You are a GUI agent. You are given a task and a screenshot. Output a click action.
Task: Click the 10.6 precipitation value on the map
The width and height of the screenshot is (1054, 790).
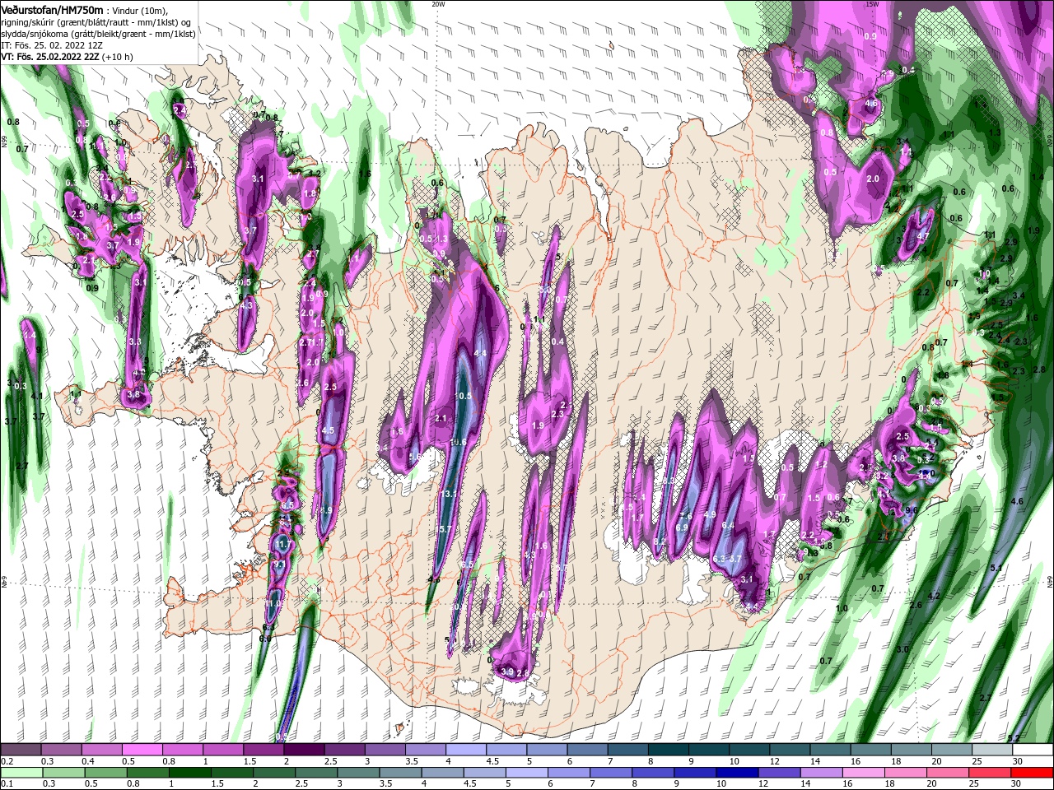459,442
